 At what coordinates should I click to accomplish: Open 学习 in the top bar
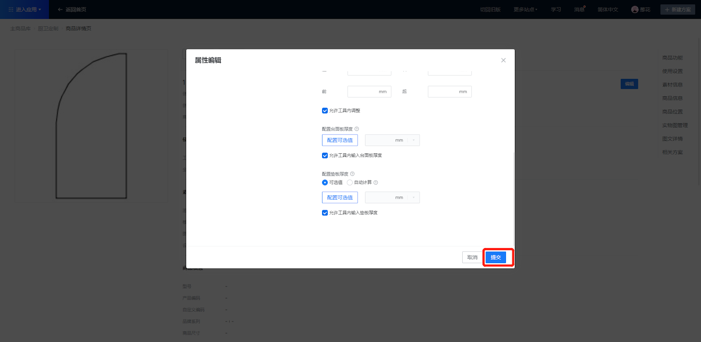pos(556,10)
